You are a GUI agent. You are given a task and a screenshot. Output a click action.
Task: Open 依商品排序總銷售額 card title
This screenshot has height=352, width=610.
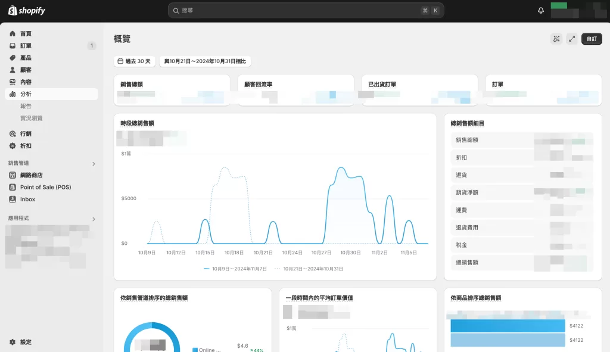pos(476,298)
